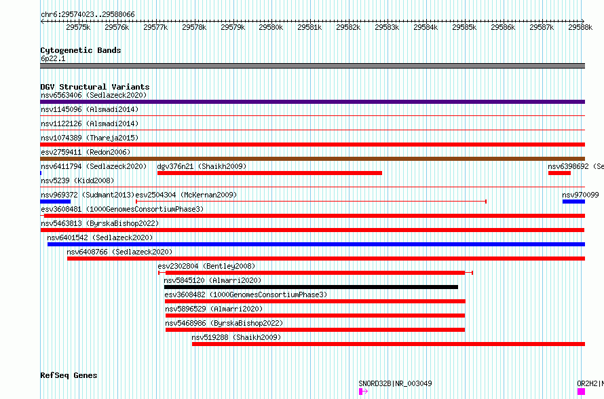Screen dimensions: 604x399
Task: Open the nsv1145096 (Alsmadi2014) variant label
Action: click(90, 109)
